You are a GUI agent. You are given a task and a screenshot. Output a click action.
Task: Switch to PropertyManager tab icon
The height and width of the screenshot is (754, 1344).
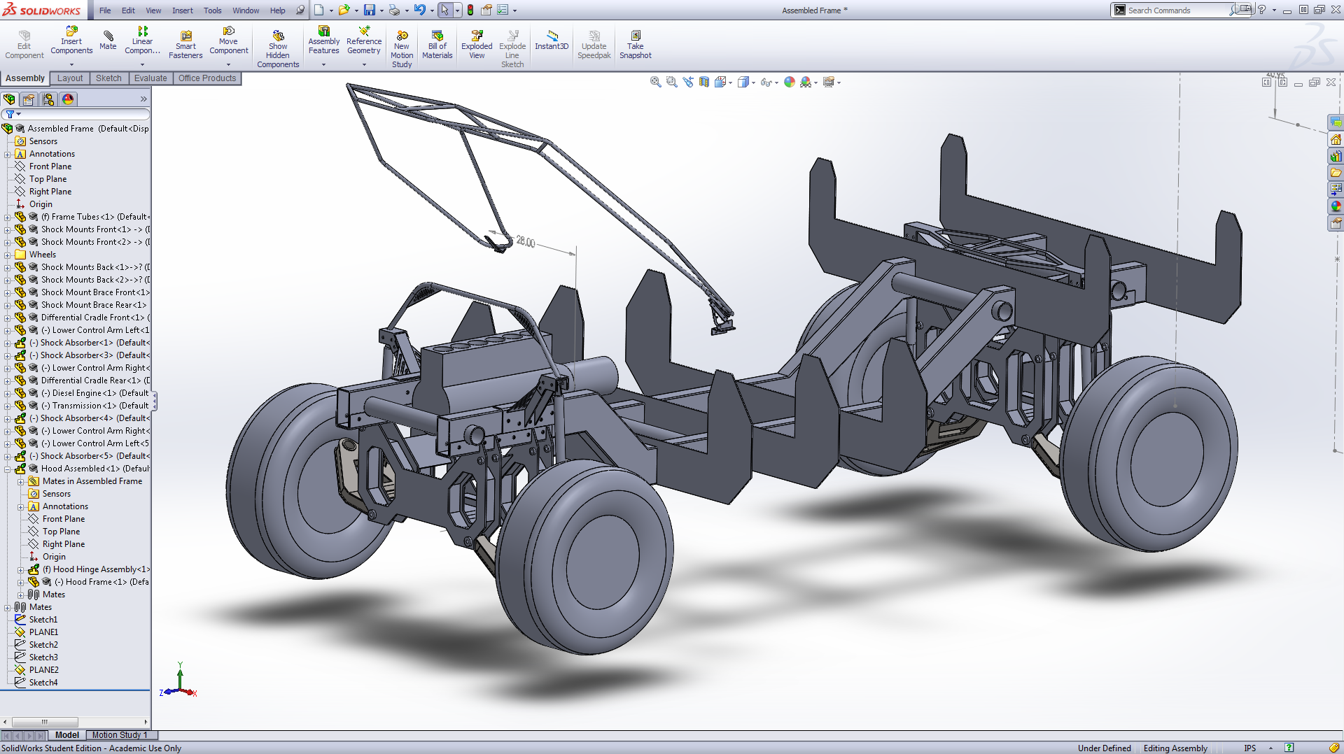coord(29,99)
